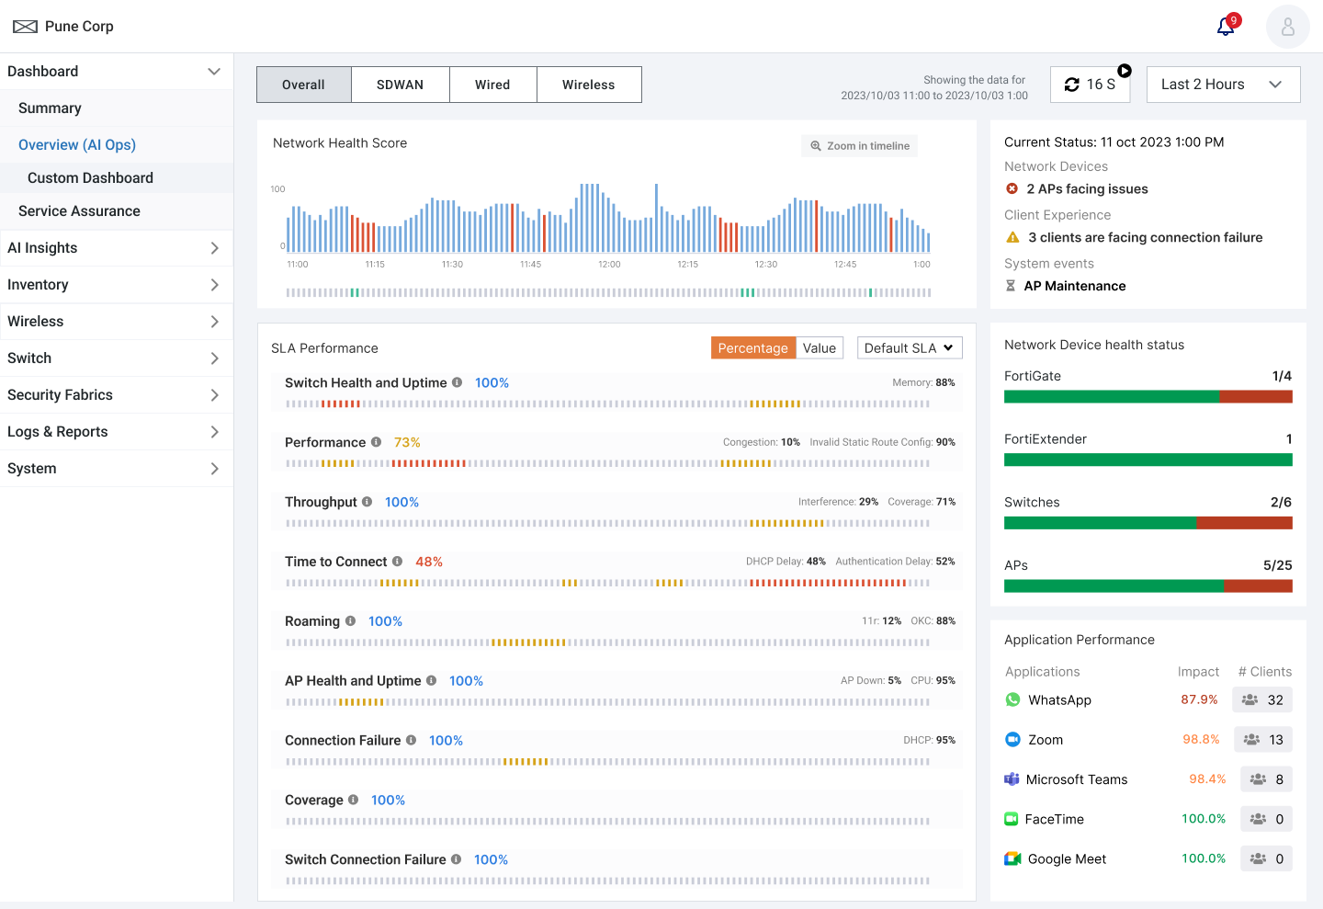The image size is (1323, 909).
Task: Click the Zoom clients count badge
Action: 1262,740
